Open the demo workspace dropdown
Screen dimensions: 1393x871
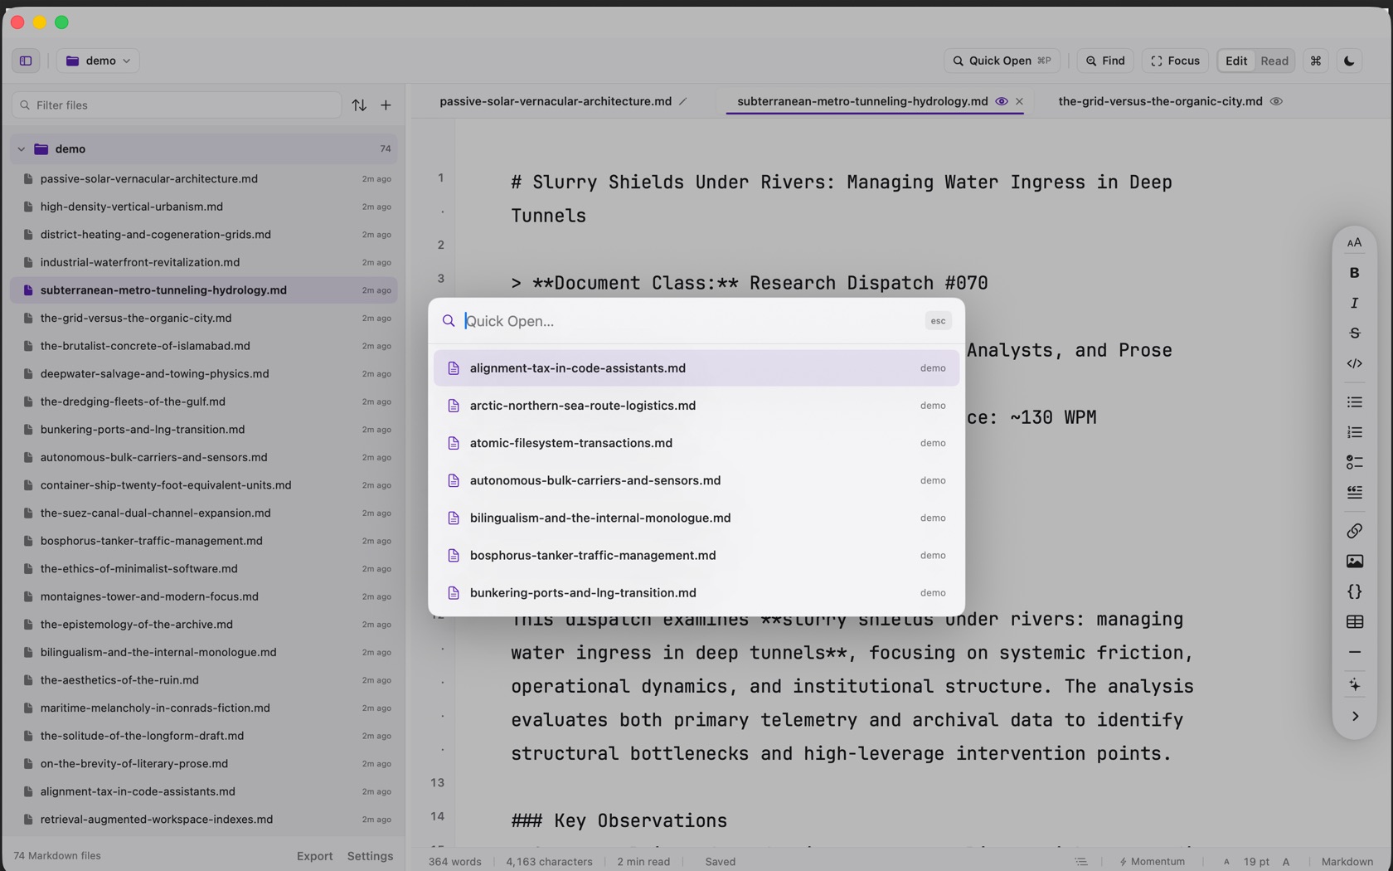point(98,61)
